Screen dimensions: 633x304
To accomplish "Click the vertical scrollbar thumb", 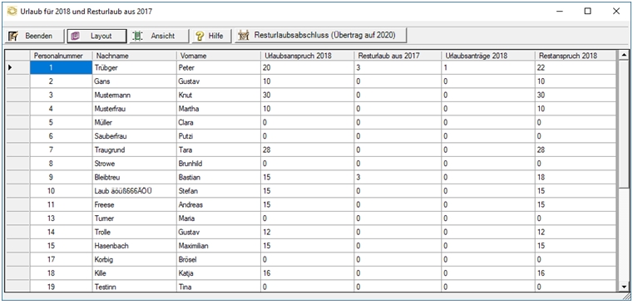I will (x=624, y=121).
